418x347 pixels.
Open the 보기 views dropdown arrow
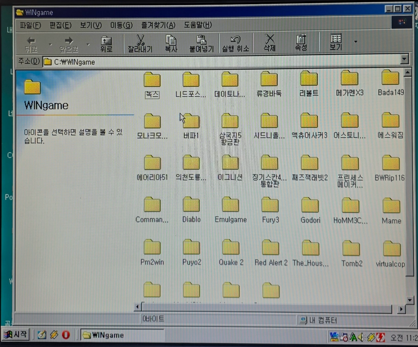coord(356,42)
